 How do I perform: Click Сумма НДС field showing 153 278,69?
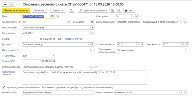click(x=37, y=61)
